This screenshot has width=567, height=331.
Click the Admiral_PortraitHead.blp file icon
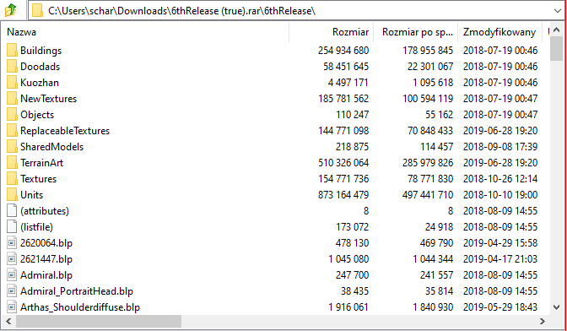pos(12,290)
